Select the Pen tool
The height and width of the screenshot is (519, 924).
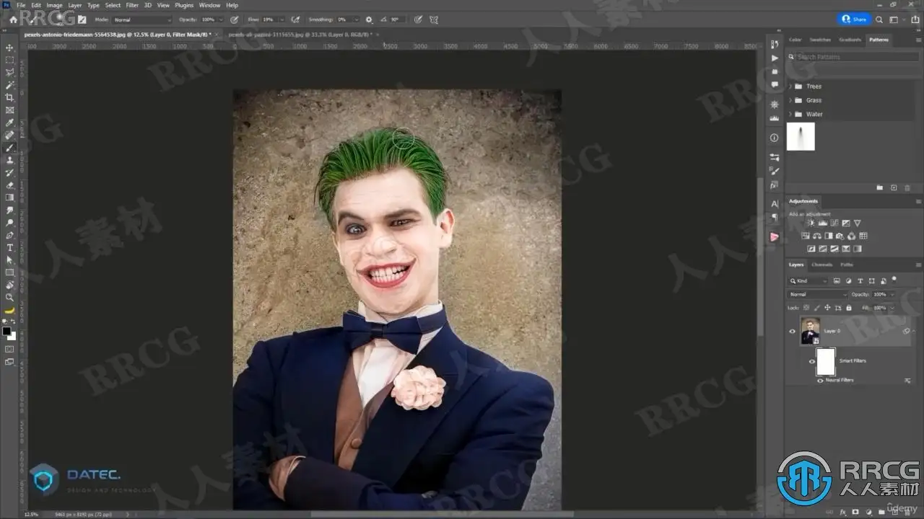coord(9,235)
